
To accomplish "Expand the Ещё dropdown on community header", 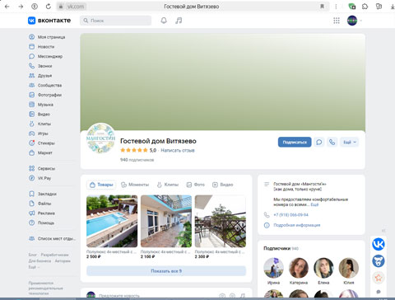I will point(349,142).
